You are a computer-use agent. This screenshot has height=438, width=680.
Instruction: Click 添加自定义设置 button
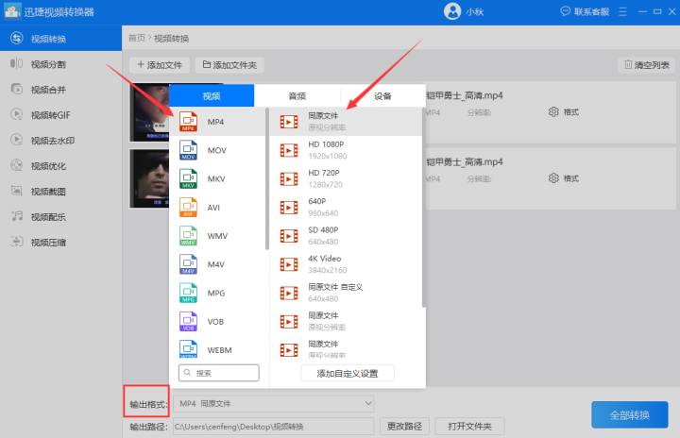click(x=348, y=374)
